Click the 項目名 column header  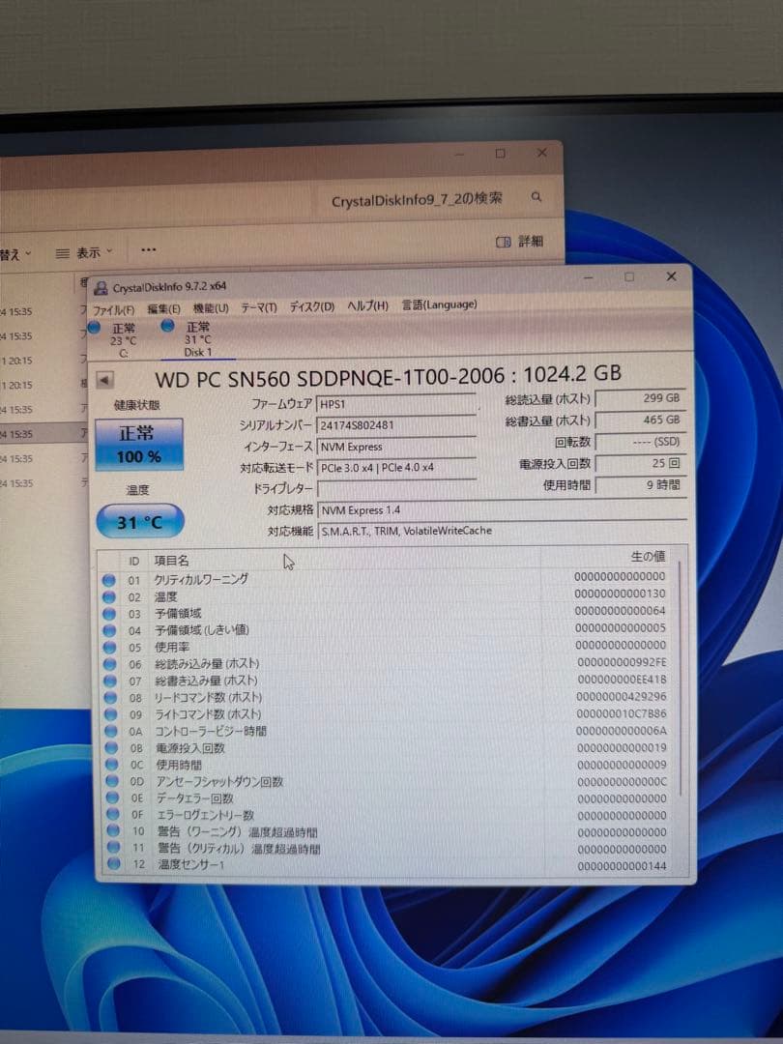point(172,561)
